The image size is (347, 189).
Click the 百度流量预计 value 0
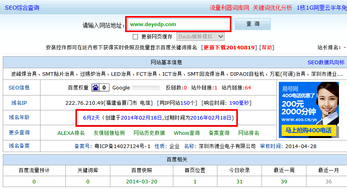coord(34,182)
